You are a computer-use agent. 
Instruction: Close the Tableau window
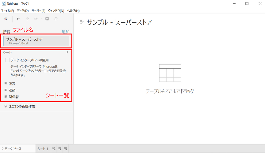tap(260, 4)
